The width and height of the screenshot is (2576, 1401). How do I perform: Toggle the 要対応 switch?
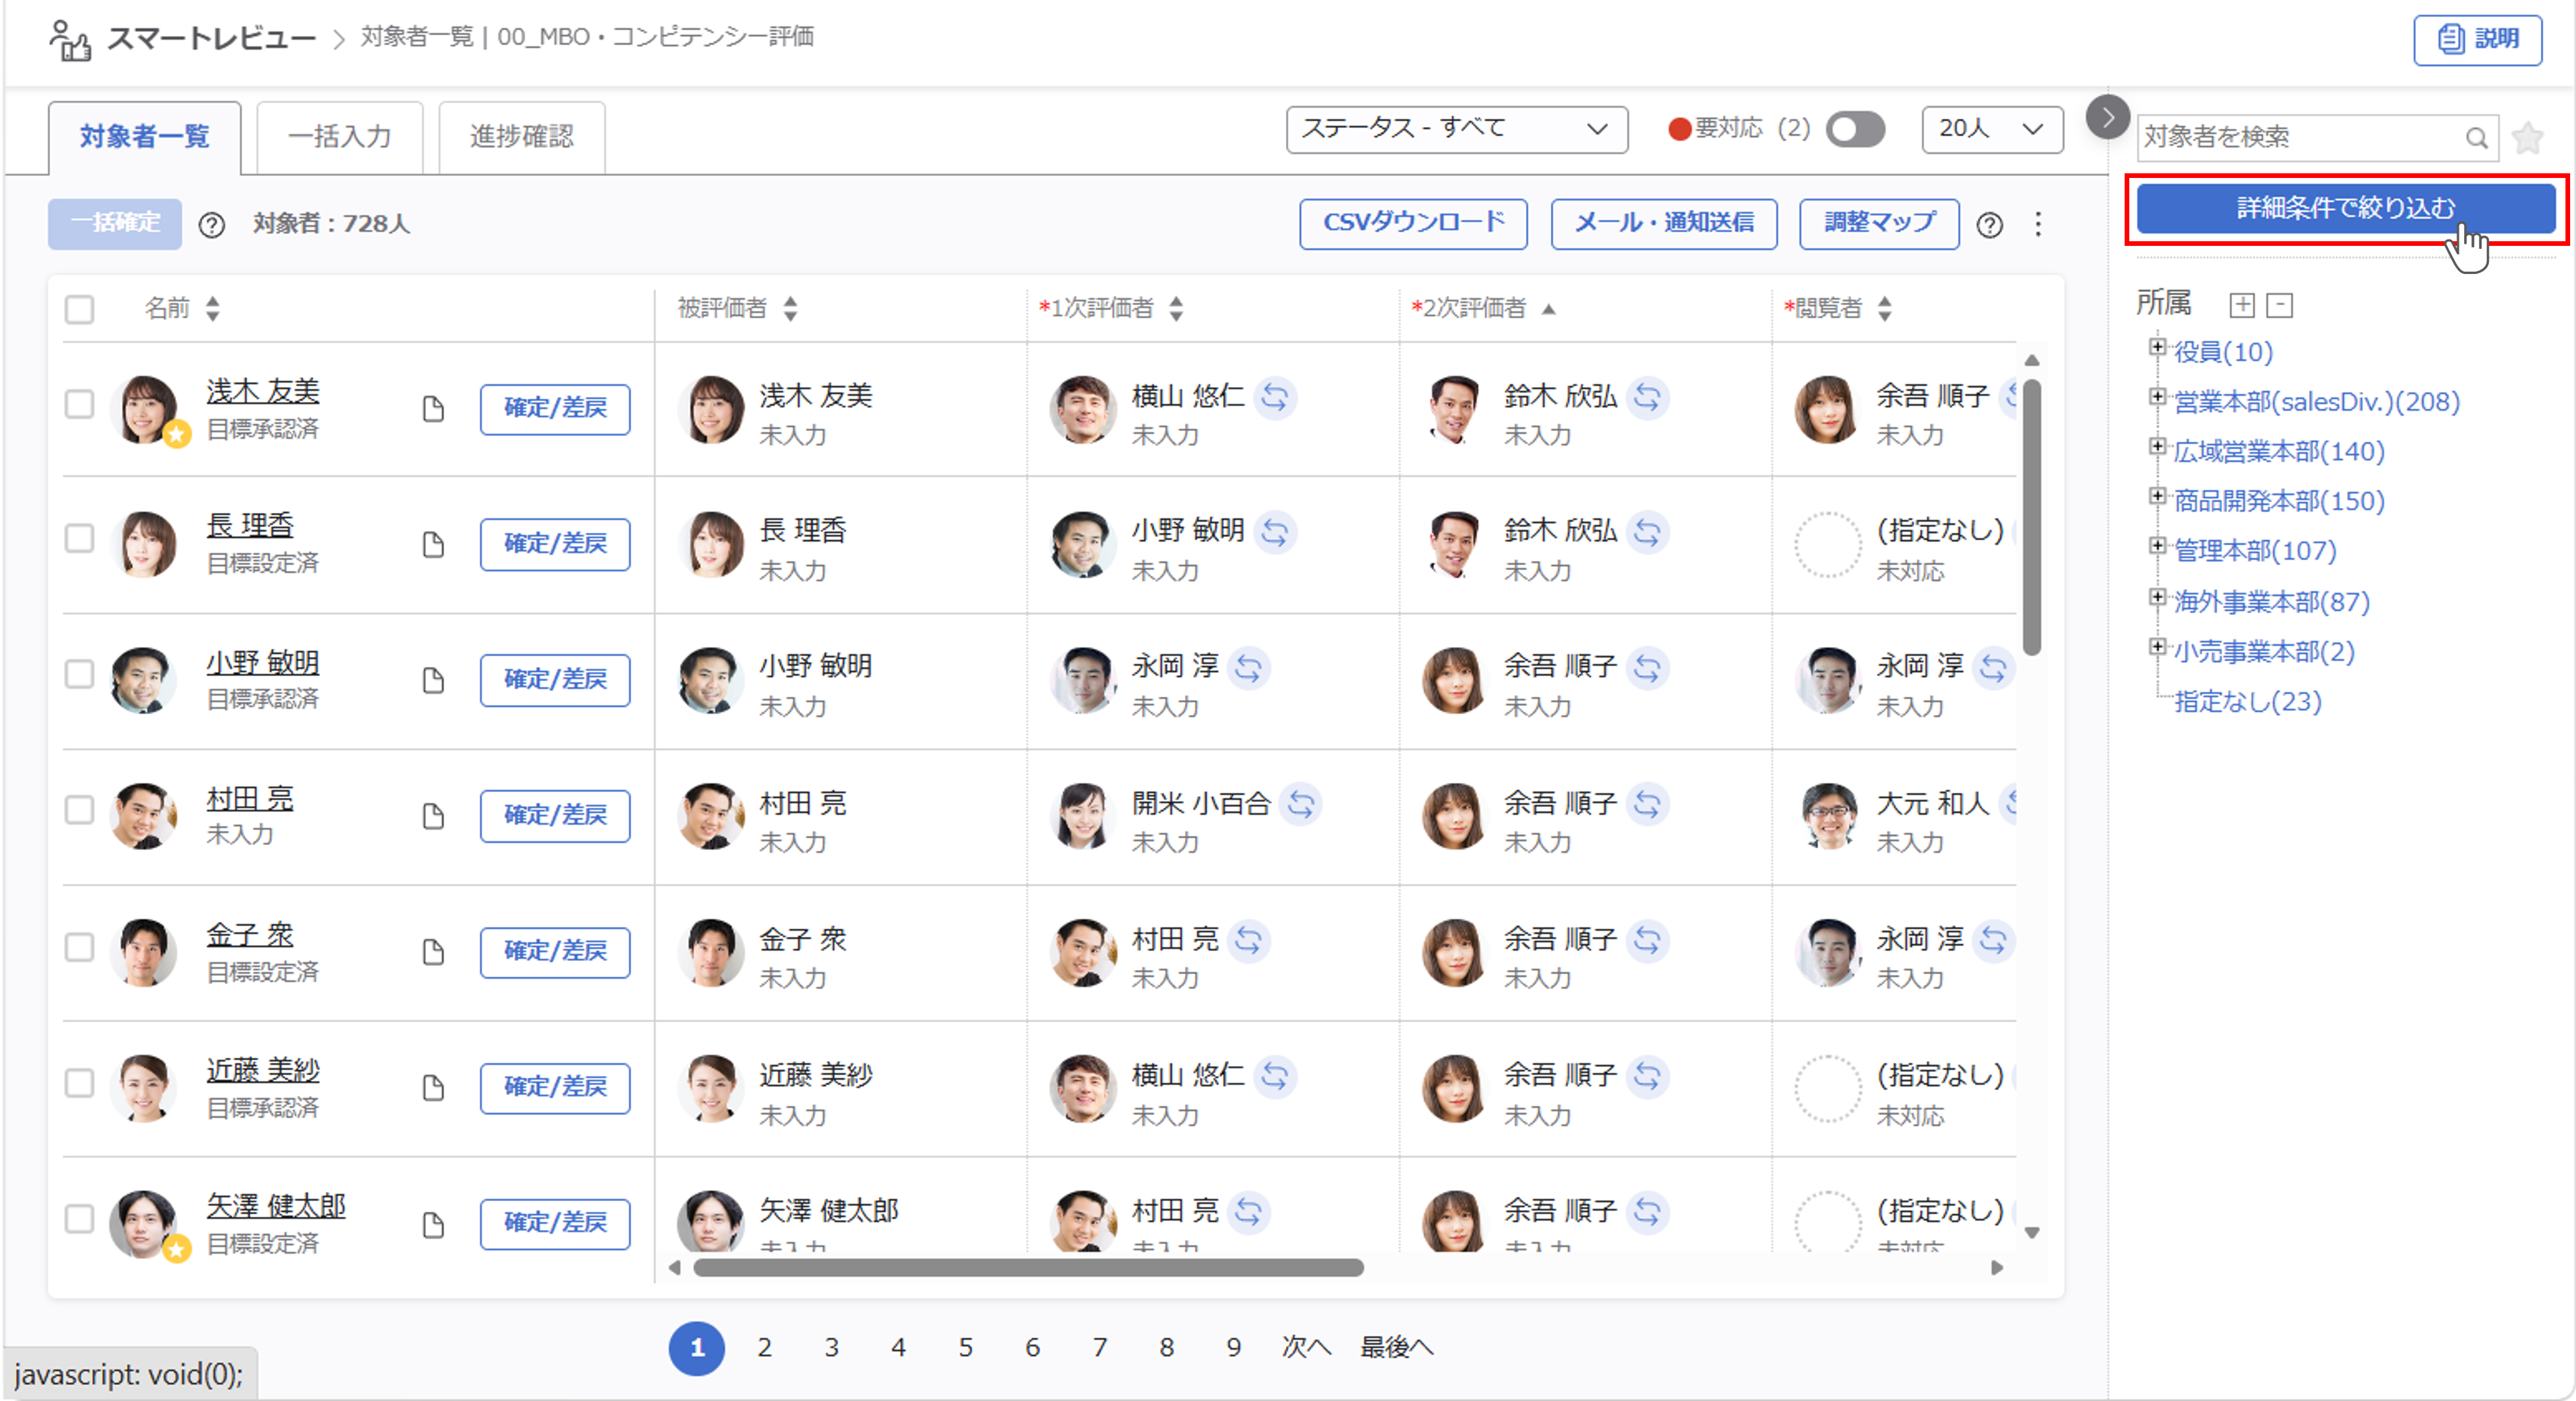[1855, 129]
